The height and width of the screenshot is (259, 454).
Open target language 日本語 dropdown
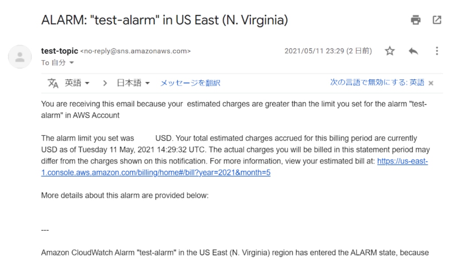coord(133,83)
